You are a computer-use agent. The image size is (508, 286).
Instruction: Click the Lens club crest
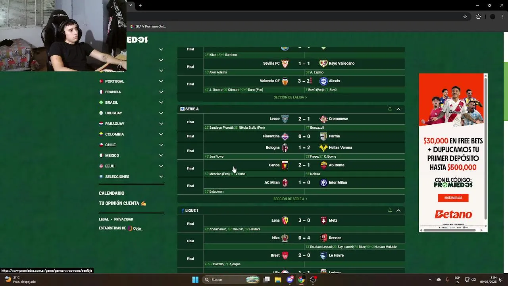[285, 220]
